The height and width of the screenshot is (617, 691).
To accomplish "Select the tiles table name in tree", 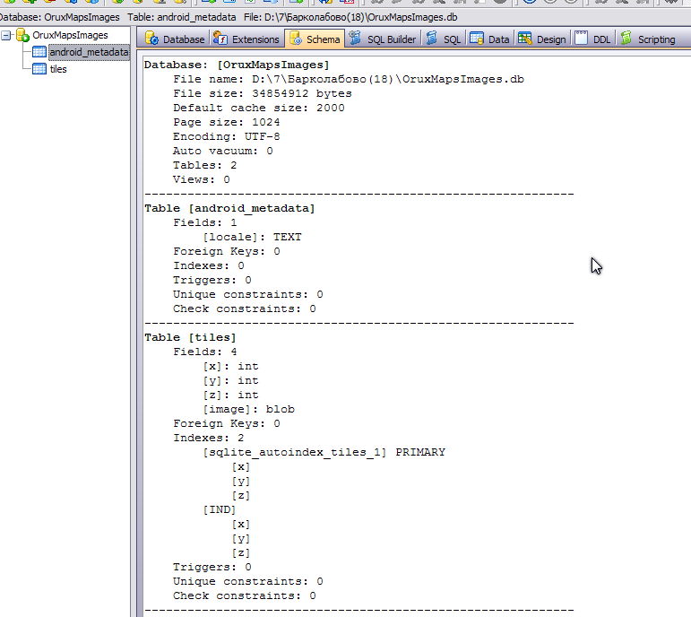I will [58, 69].
